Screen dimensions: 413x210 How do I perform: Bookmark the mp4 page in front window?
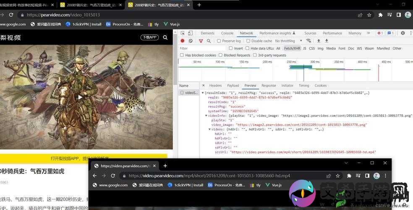tap(338, 176)
